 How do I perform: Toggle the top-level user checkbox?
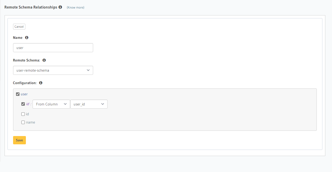pyautogui.click(x=18, y=94)
